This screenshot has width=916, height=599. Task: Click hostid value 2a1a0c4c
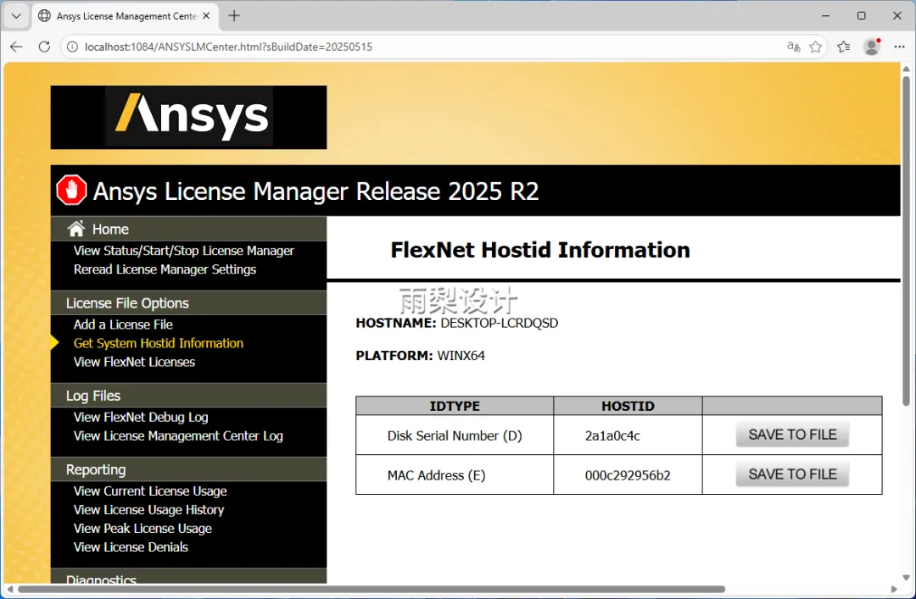pyautogui.click(x=612, y=436)
